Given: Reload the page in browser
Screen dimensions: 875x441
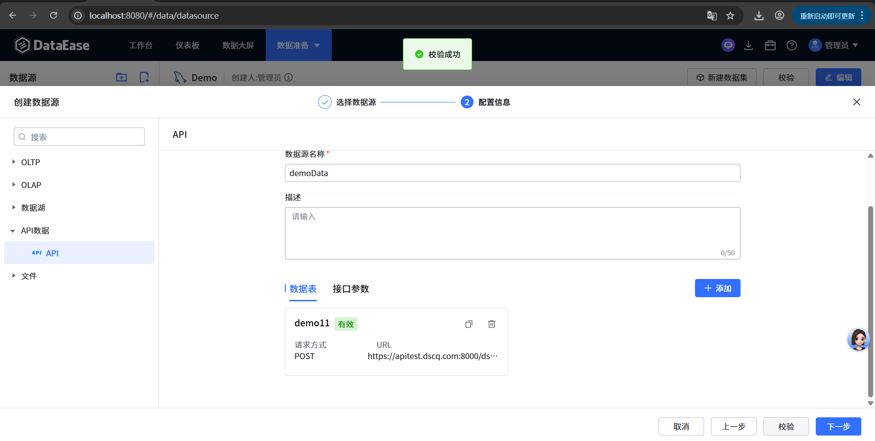Looking at the screenshot, I should pos(54,15).
